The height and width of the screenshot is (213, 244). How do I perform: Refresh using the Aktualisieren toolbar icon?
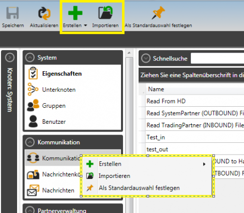(44, 13)
